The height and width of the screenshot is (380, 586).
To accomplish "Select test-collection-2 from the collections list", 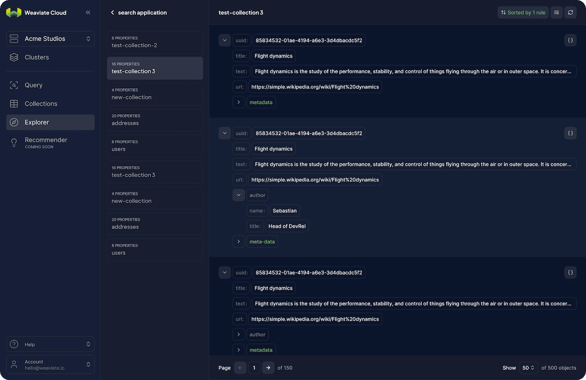I will coord(155,42).
